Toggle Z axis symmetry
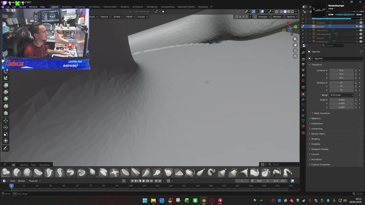 click(247, 17)
